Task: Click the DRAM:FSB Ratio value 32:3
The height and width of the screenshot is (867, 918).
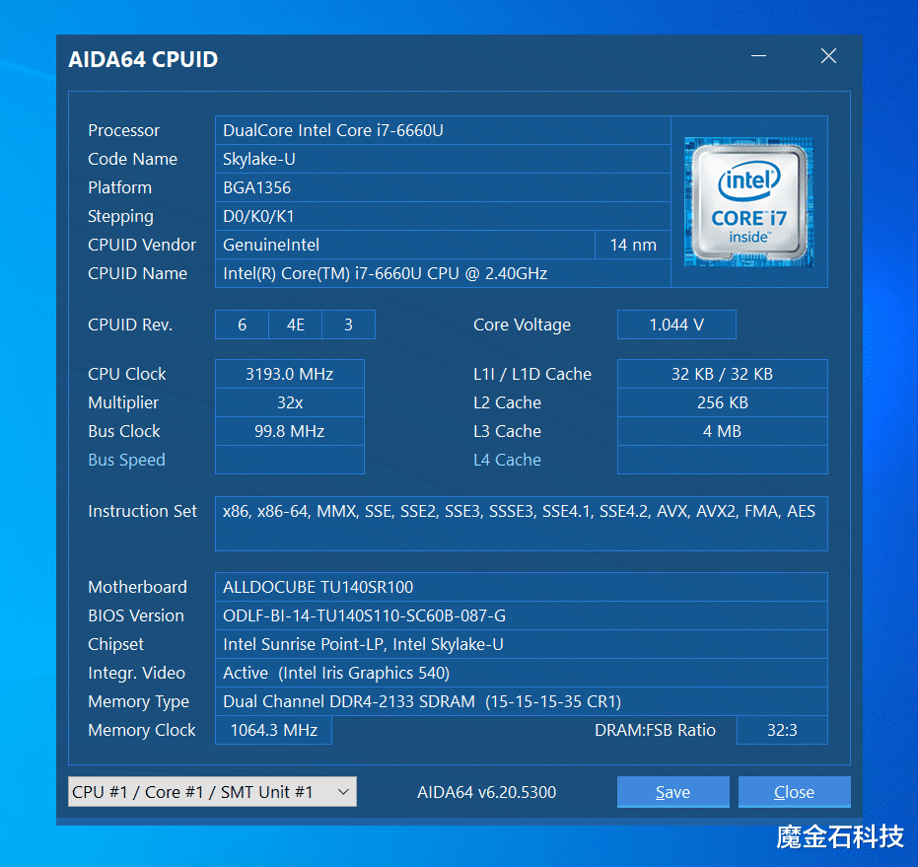Action: coord(782,730)
